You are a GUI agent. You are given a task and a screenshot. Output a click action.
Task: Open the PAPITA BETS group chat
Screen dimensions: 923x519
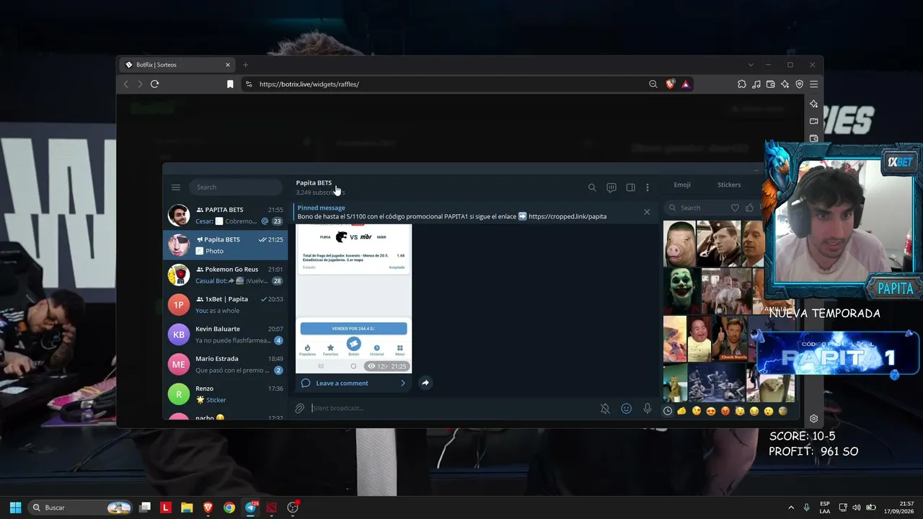point(225,215)
